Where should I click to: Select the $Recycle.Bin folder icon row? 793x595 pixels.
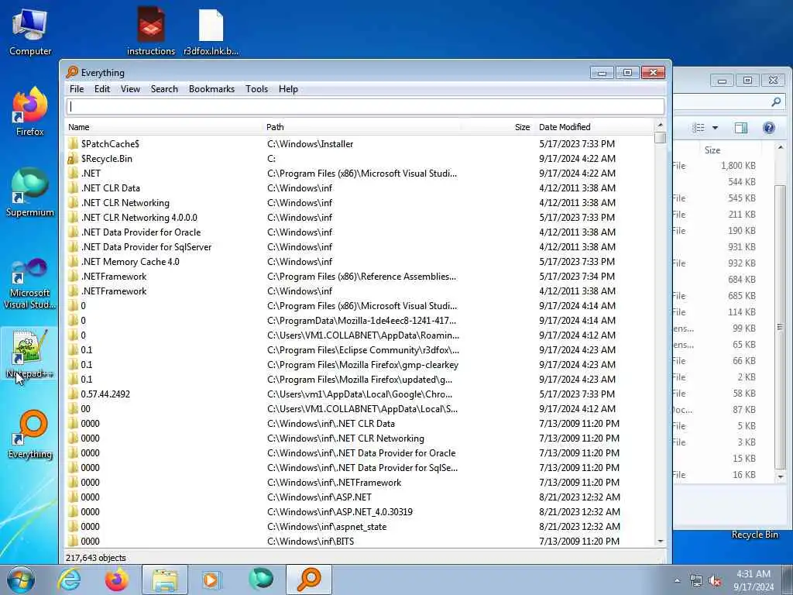click(72, 158)
